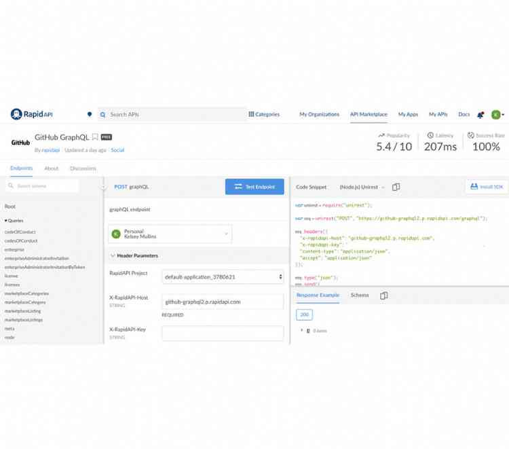Click the Install SDK button
Image resolution: width=509 pixels, height=449 pixels.
pos(487,187)
